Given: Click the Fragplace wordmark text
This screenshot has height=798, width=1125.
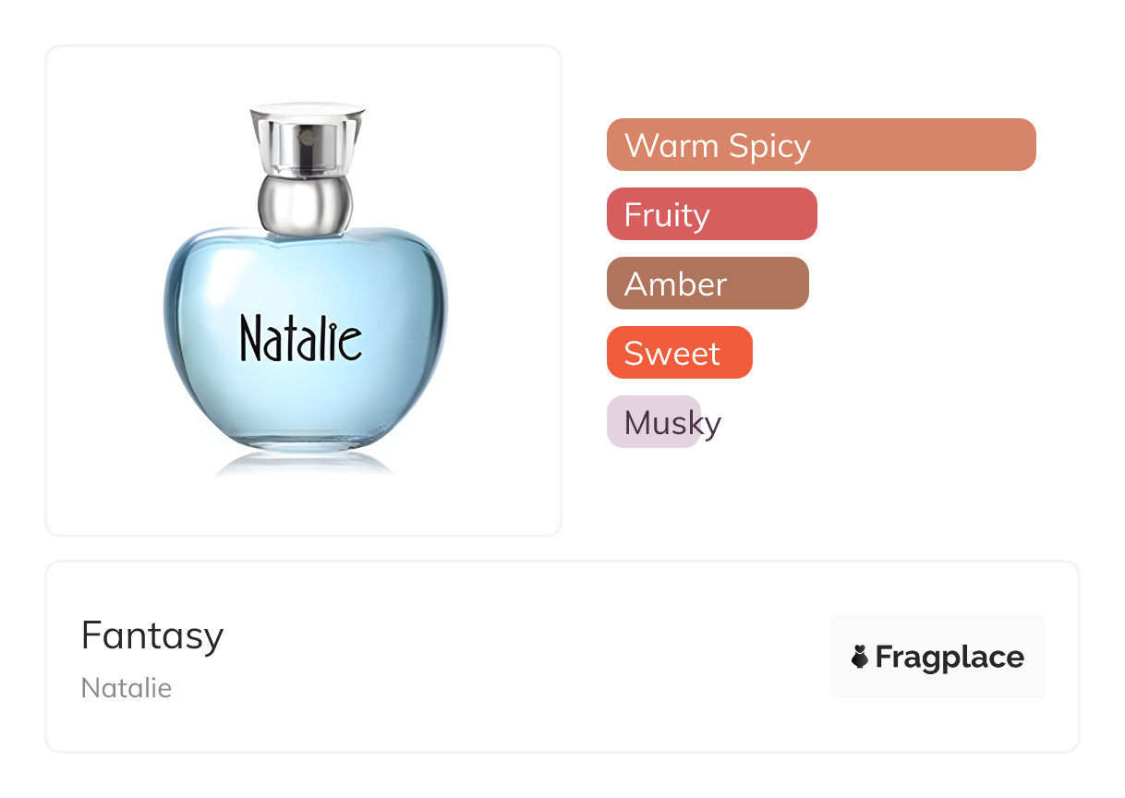Looking at the screenshot, I should point(950,658).
